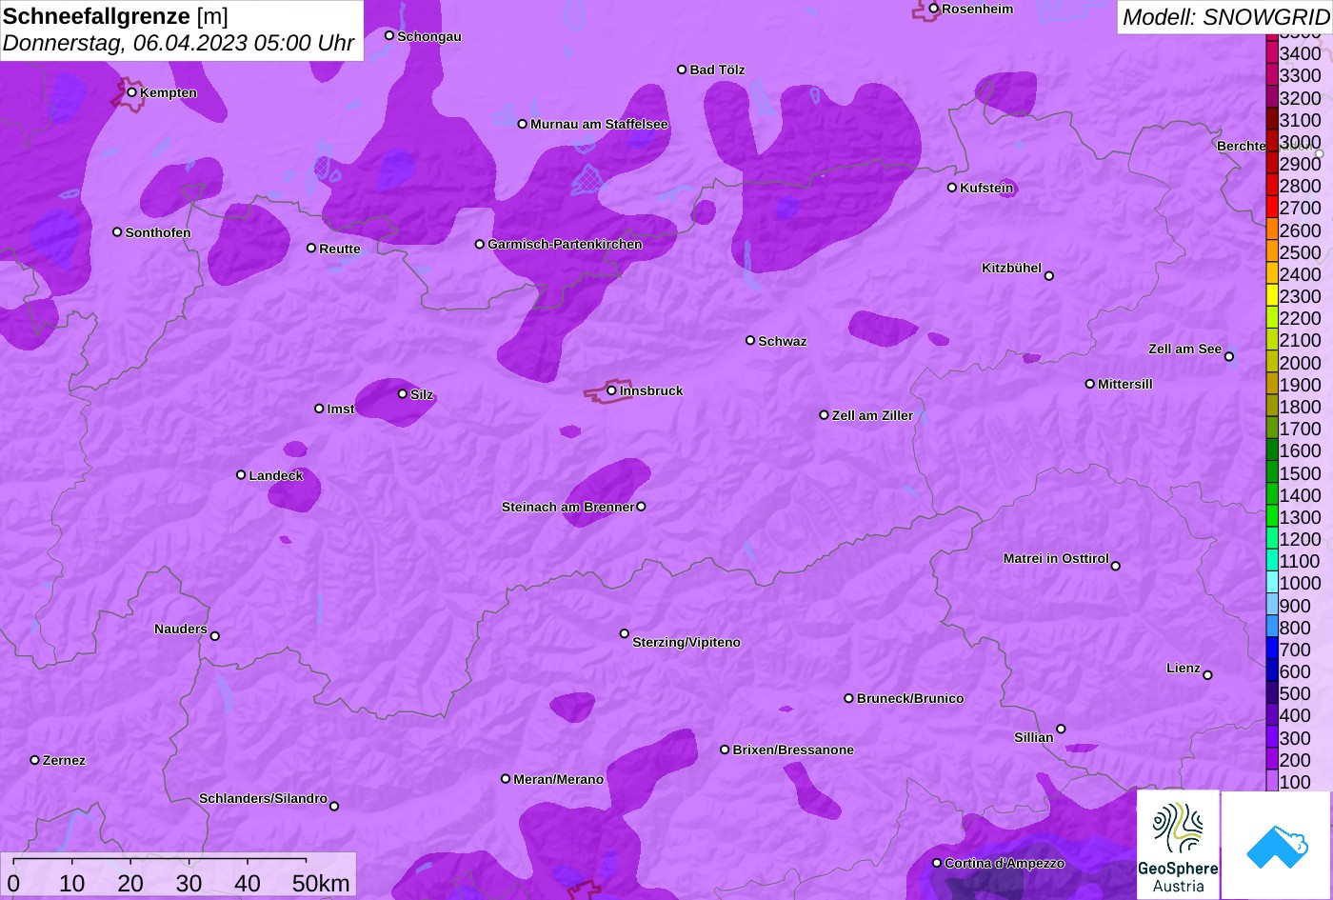The image size is (1333, 900).
Task: Select the Kufstein location marker
Action: click(952, 188)
